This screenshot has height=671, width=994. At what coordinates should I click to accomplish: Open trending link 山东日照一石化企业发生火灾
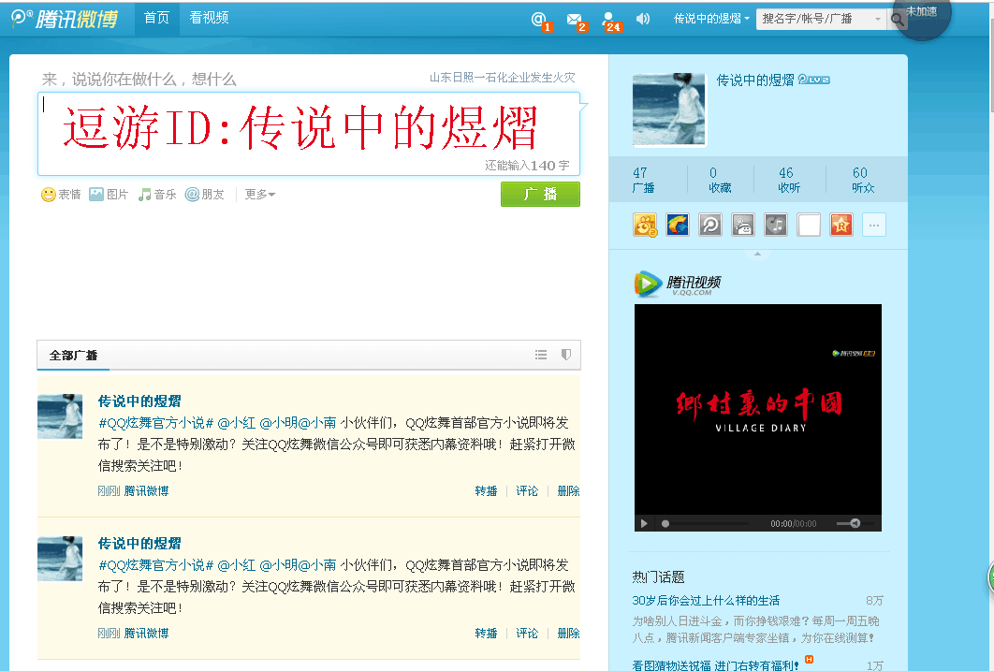[502, 78]
